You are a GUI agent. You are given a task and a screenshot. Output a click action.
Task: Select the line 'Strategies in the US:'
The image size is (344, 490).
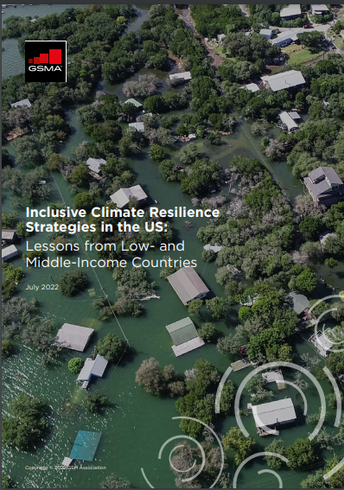[96, 227]
